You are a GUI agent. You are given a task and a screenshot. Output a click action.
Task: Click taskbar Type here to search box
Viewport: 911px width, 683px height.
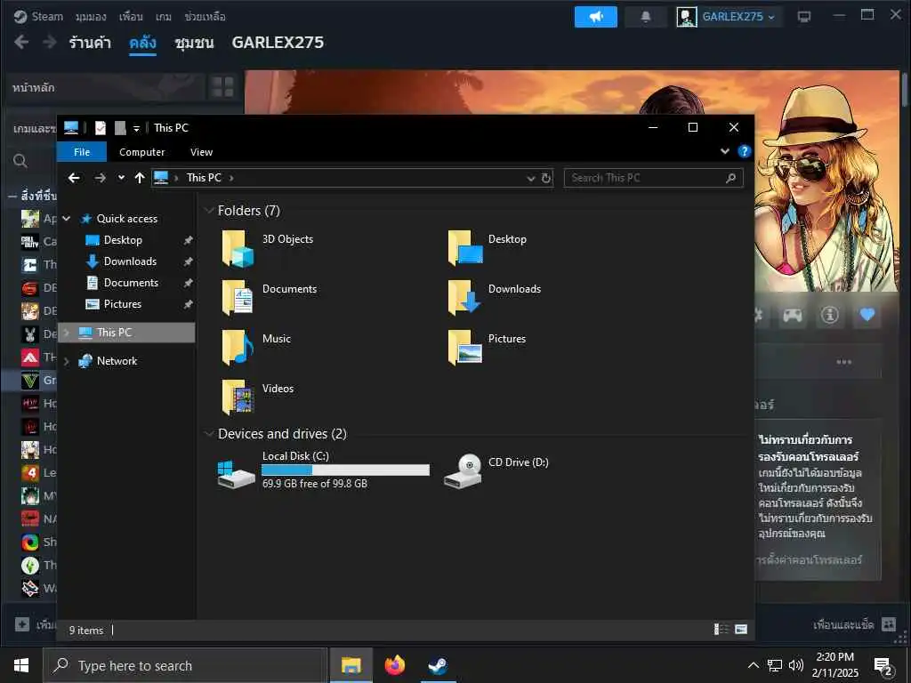pos(185,665)
